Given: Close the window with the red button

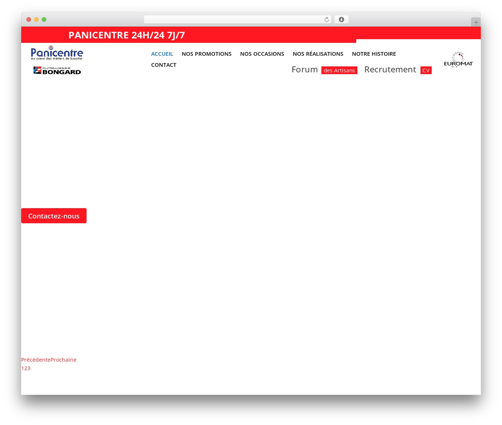Looking at the screenshot, I should (x=29, y=20).
